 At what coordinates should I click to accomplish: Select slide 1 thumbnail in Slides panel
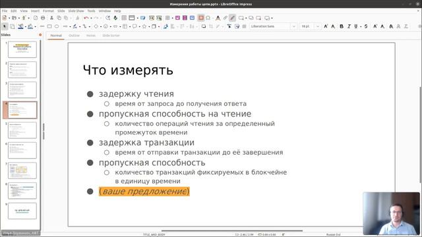coord(22,49)
